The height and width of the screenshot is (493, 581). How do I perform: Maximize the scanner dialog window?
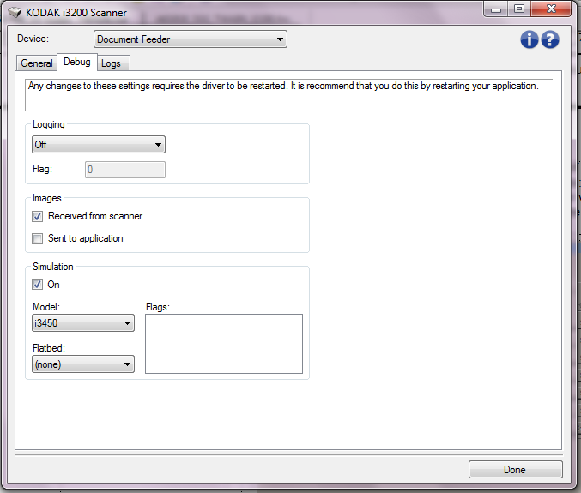click(519, 9)
